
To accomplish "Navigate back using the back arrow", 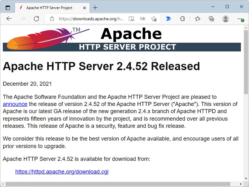I will 9,19.
